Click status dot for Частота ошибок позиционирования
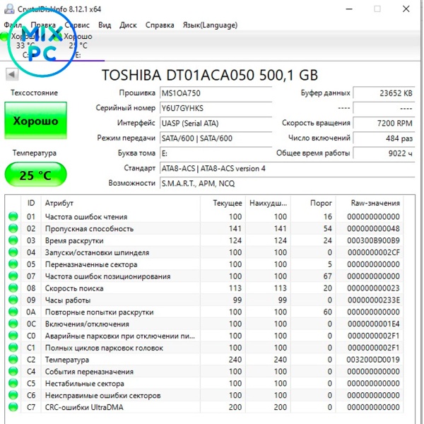The width and height of the screenshot is (424, 424). point(13,276)
